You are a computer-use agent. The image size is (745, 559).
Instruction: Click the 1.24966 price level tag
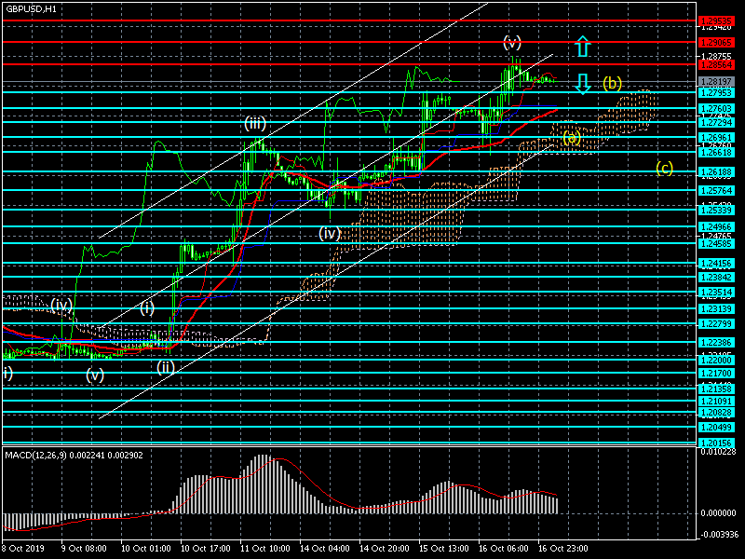click(716, 226)
